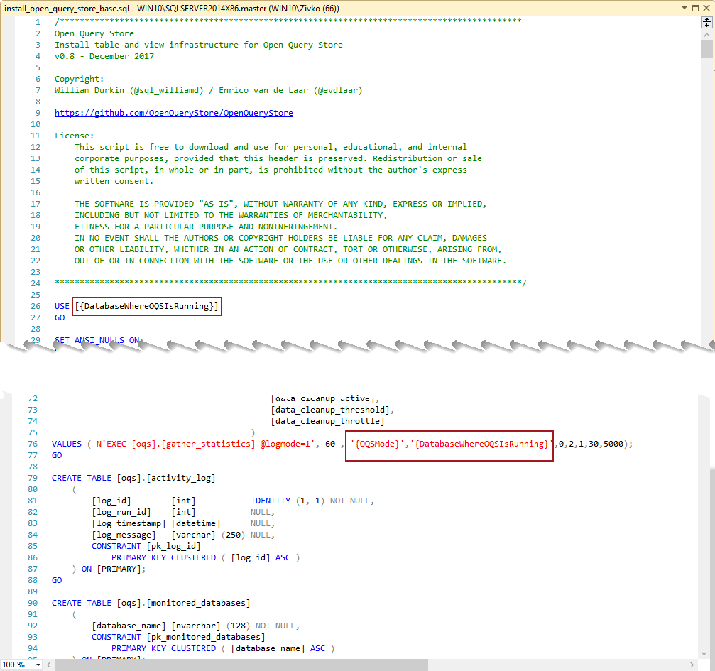This screenshot has height=671, width=715.
Task: Click line number 26 in the gutter
Action: [36, 306]
